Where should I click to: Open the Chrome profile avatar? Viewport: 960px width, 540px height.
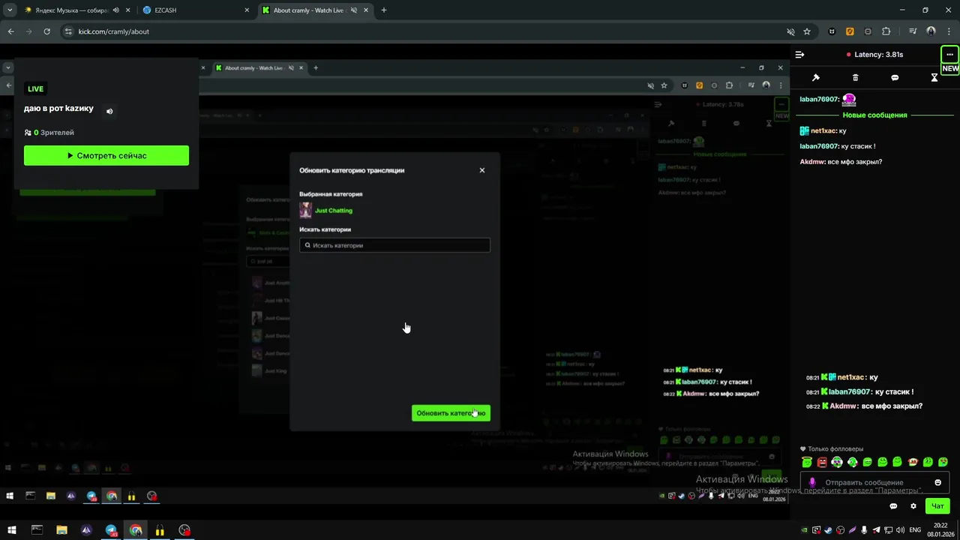[931, 31]
